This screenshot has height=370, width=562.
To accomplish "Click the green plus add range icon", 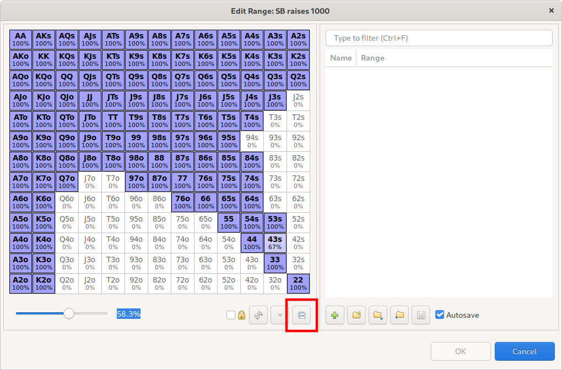I will click(335, 315).
